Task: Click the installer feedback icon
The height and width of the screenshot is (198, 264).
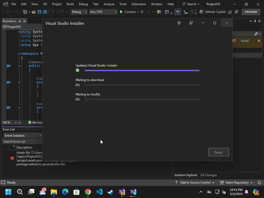Action: (191, 23)
